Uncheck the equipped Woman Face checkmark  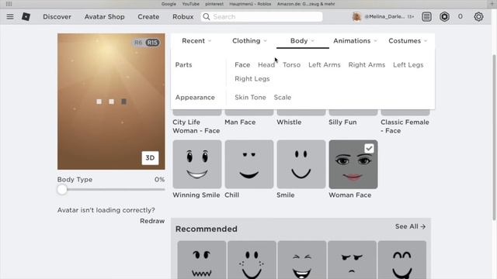(369, 148)
